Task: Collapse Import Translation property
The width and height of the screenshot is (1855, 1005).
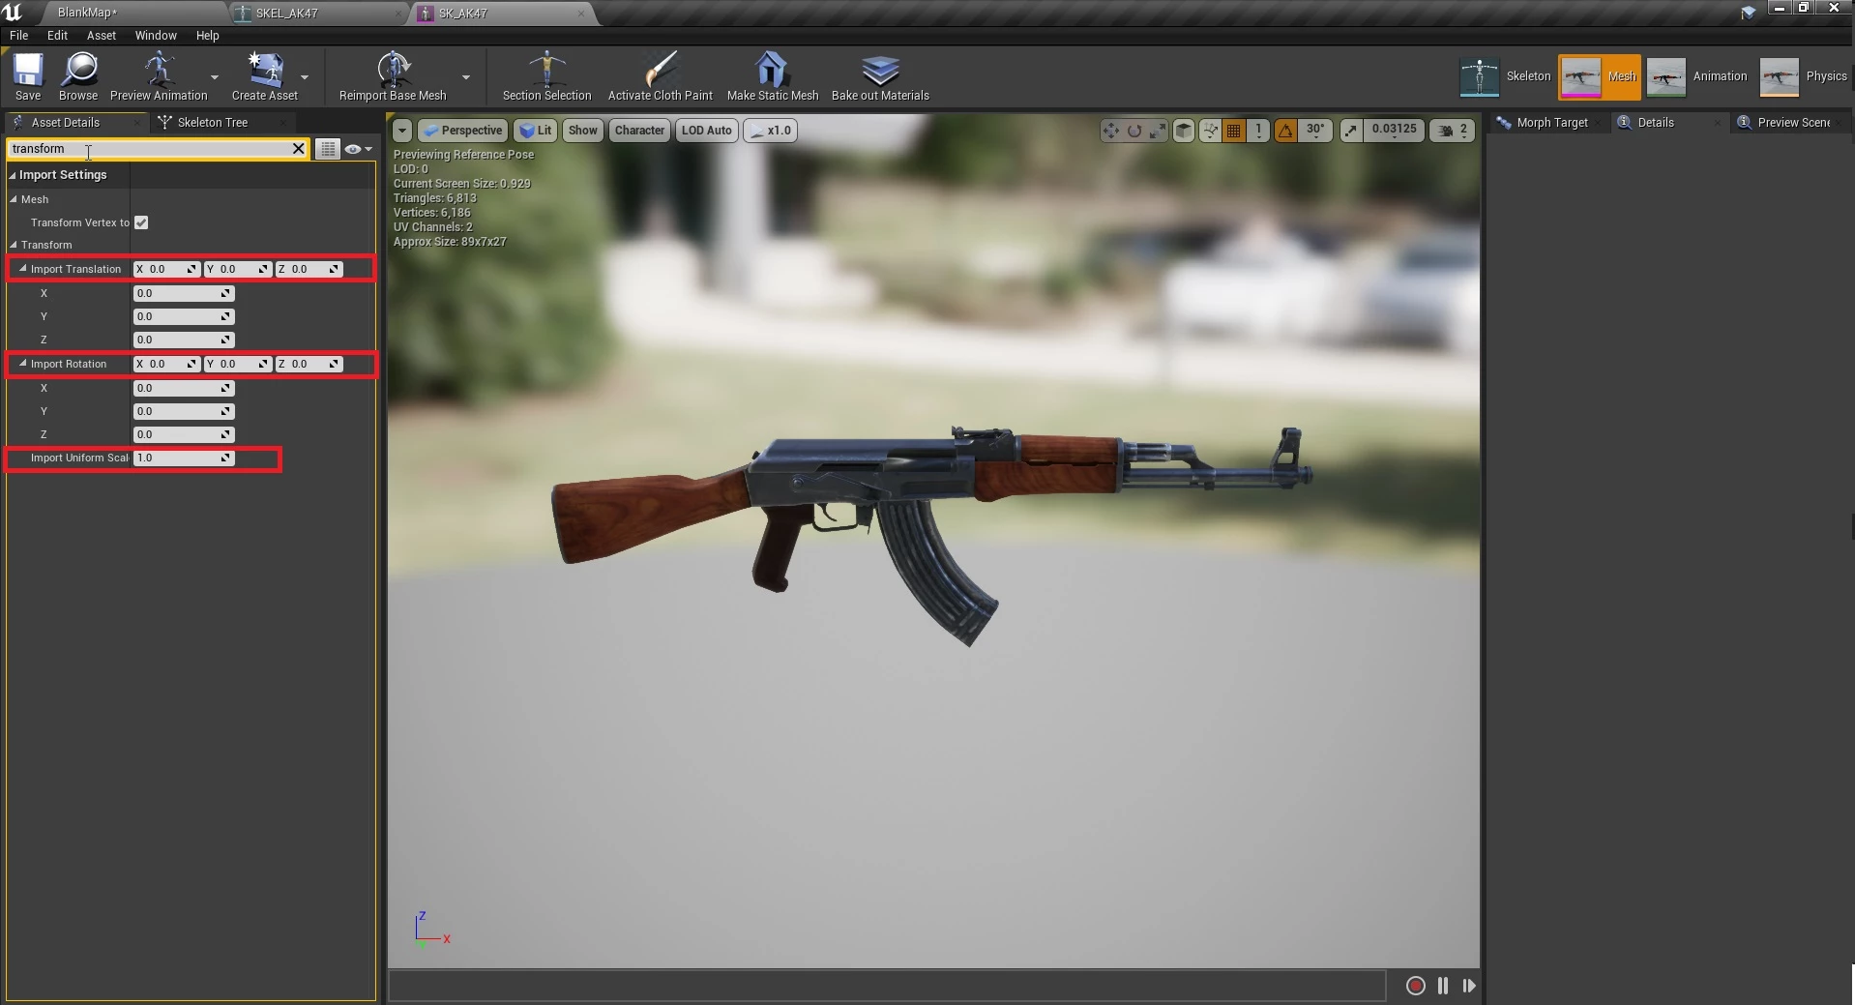Action: 23,269
